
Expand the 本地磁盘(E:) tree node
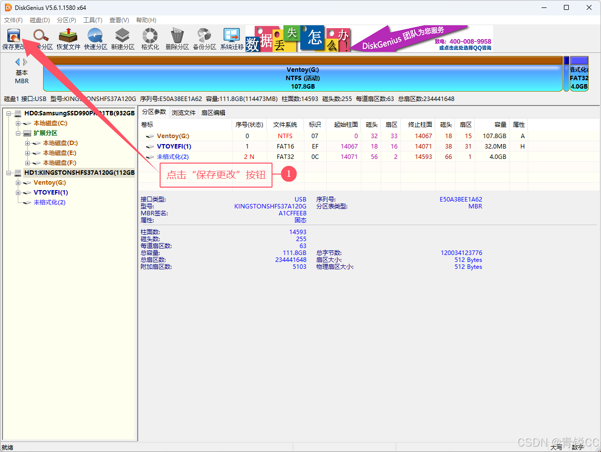click(28, 153)
